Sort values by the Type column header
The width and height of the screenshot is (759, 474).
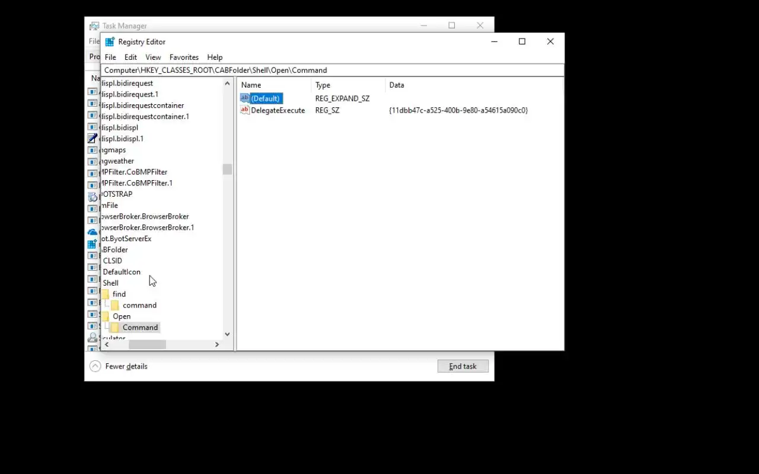click(x=348, y=85)
